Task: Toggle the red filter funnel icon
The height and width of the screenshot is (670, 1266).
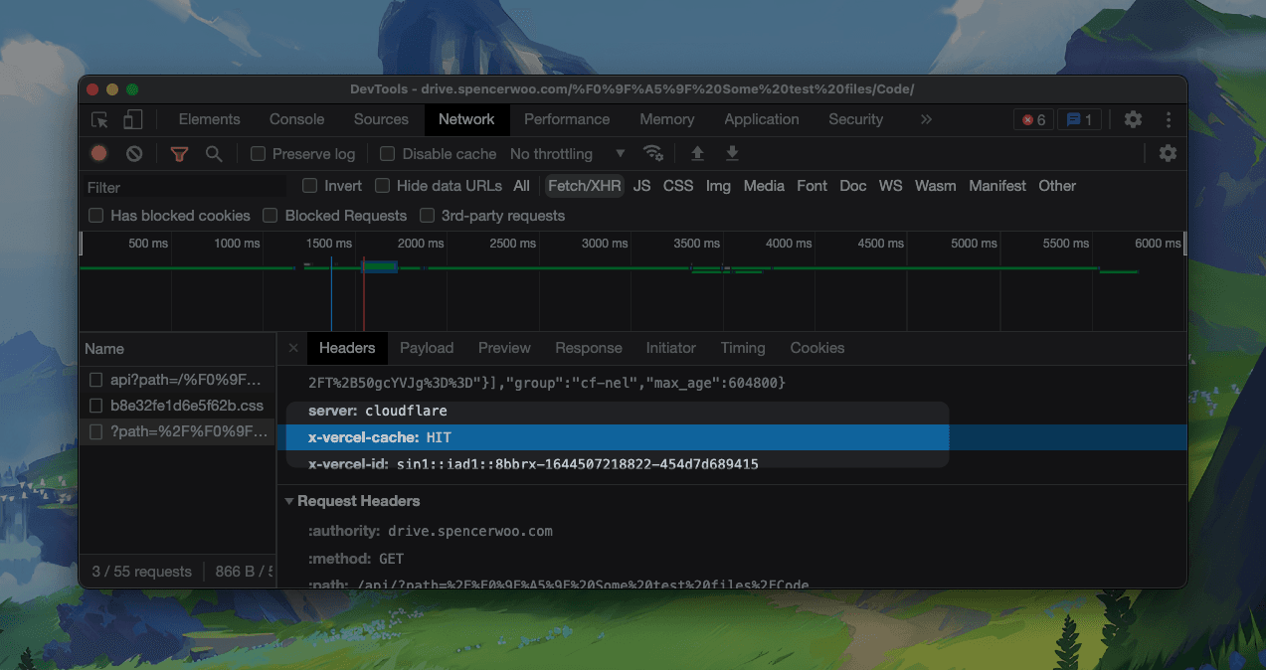Action: [179, 154]
